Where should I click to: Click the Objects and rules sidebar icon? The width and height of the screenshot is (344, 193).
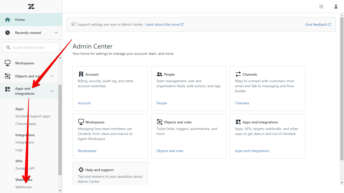coord(8,76)
